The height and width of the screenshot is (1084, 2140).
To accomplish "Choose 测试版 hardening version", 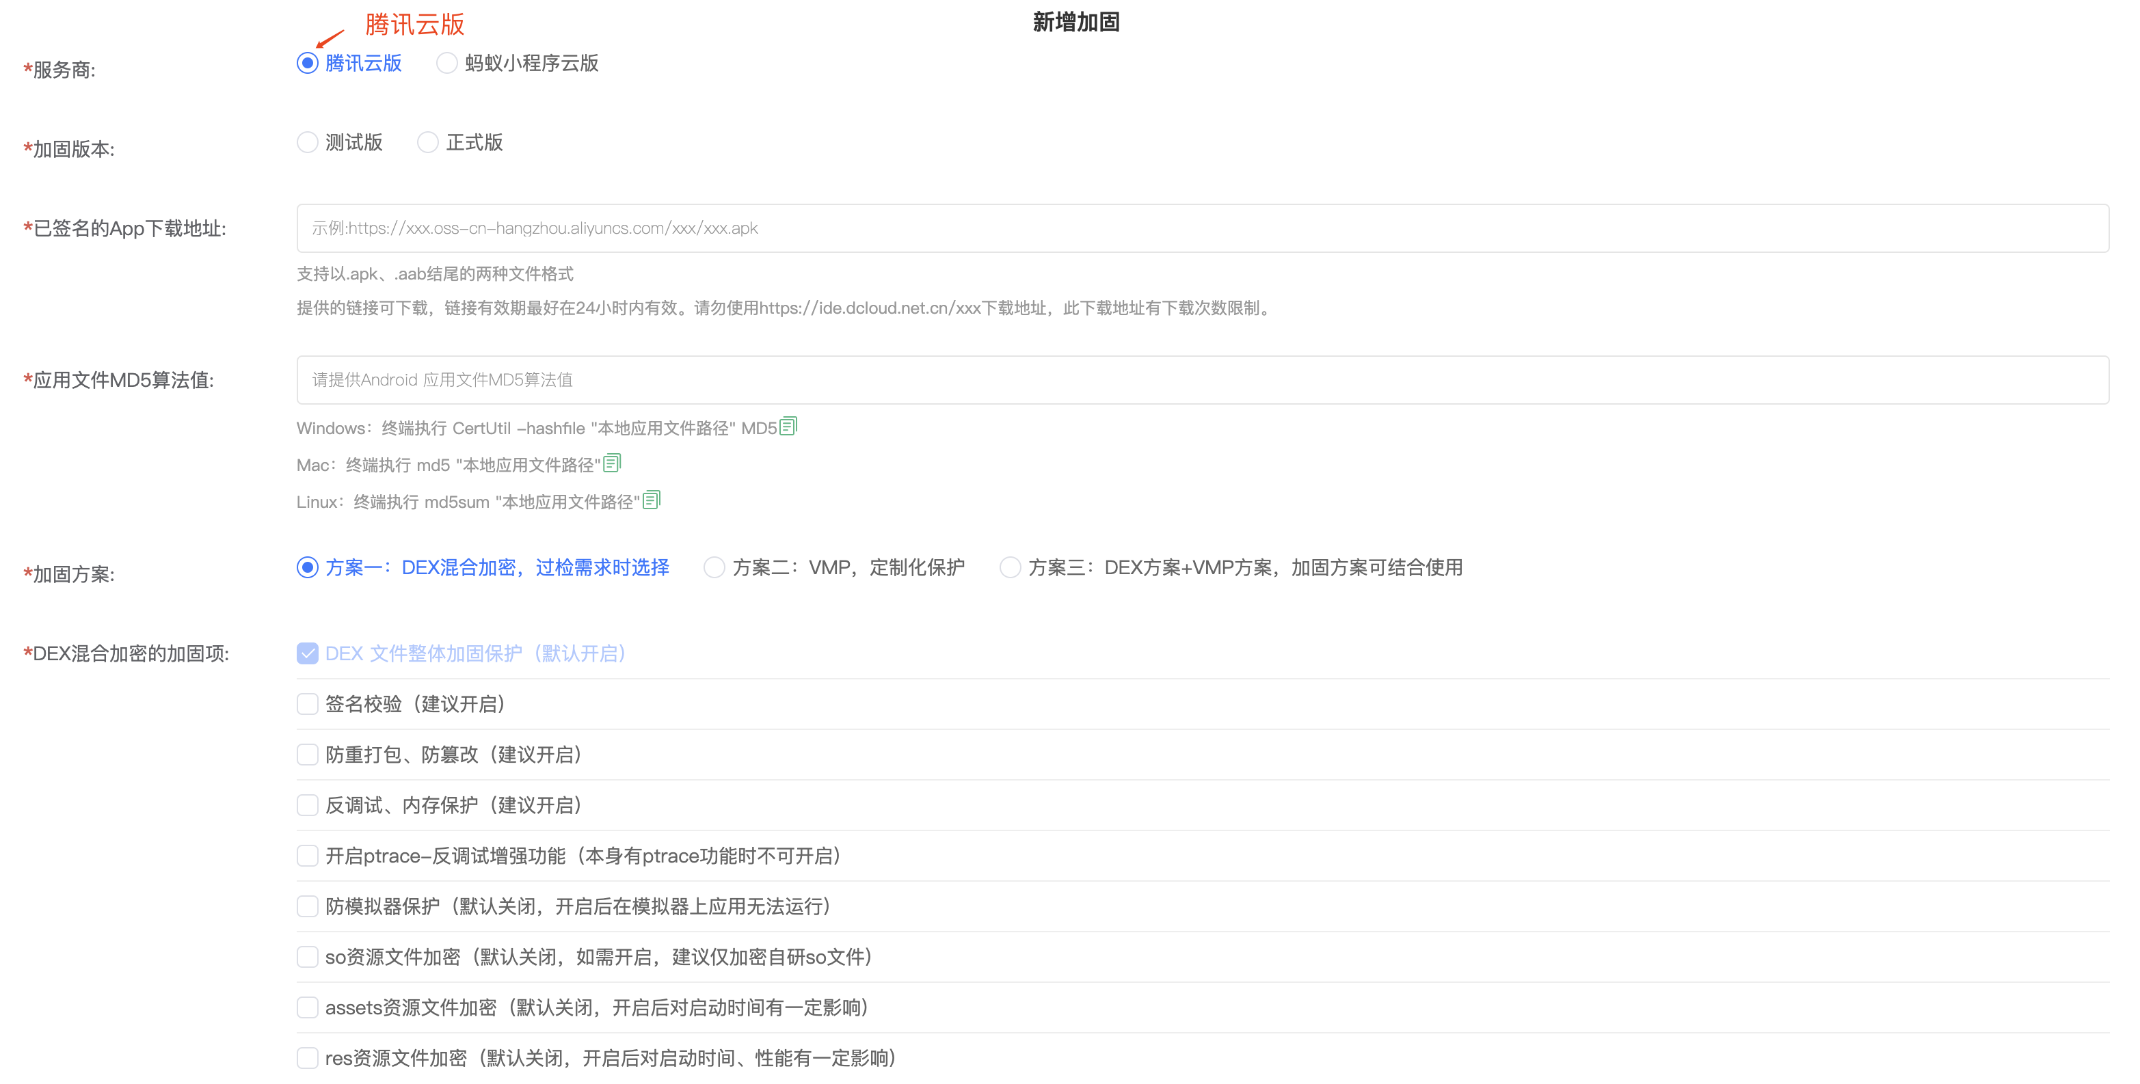I will [x=308, y=142].
